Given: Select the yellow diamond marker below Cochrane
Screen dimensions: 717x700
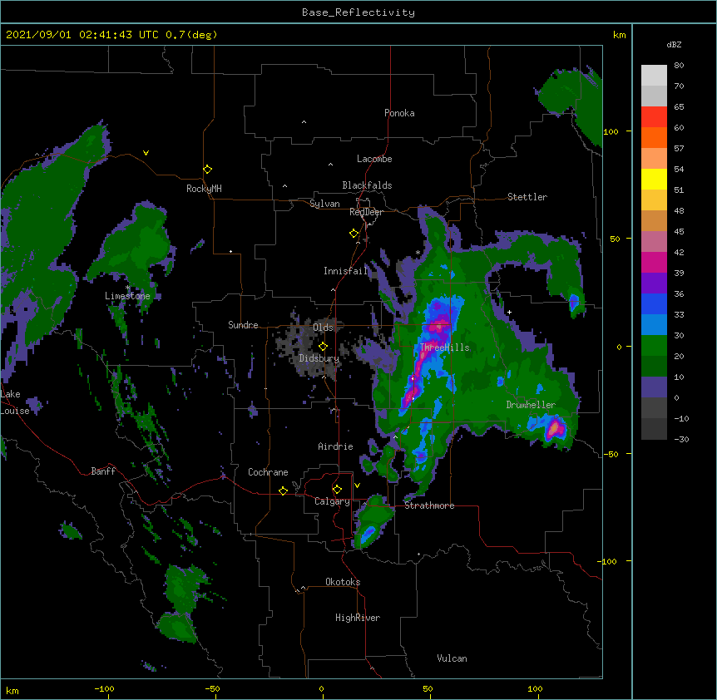Looking at the screenshot, I should coord(283,490).
